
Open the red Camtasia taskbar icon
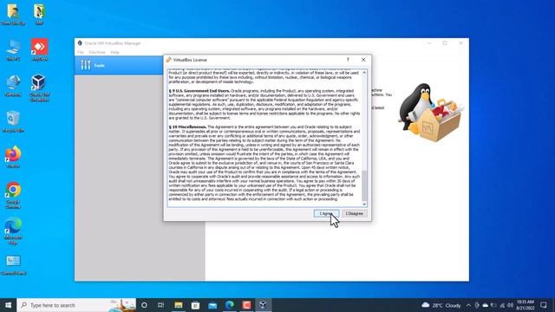pyautogui.click(x=246, y=305)
